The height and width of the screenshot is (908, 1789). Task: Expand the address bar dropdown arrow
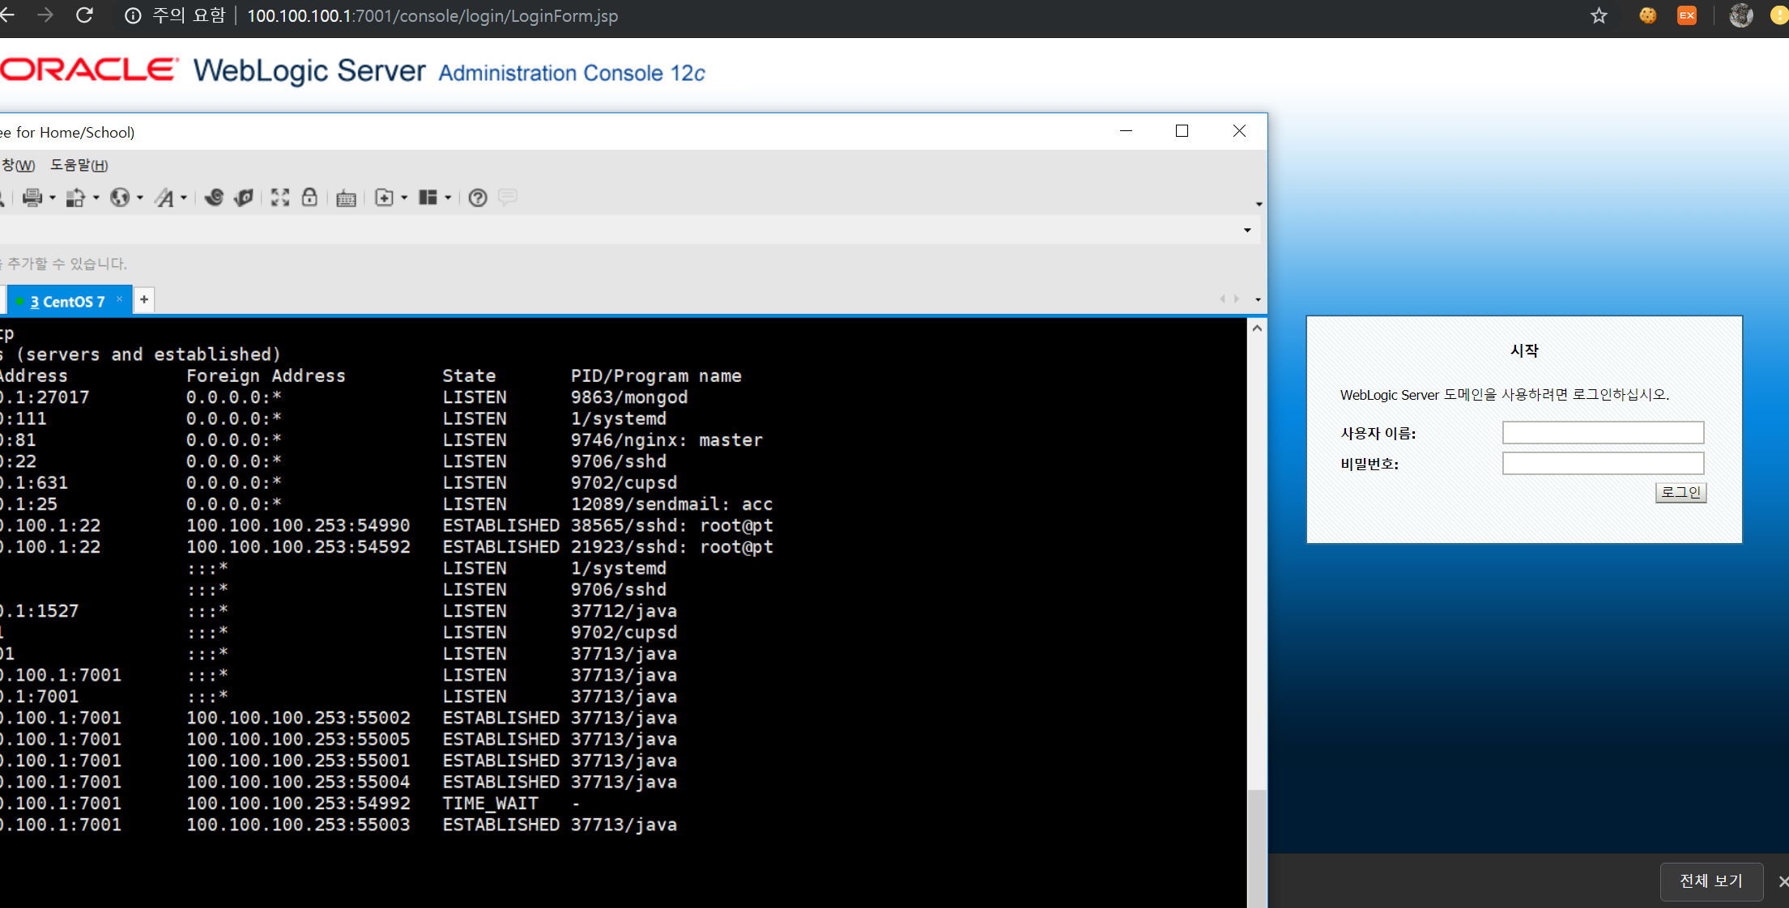pyautogui.click(x=1247, y=231)
